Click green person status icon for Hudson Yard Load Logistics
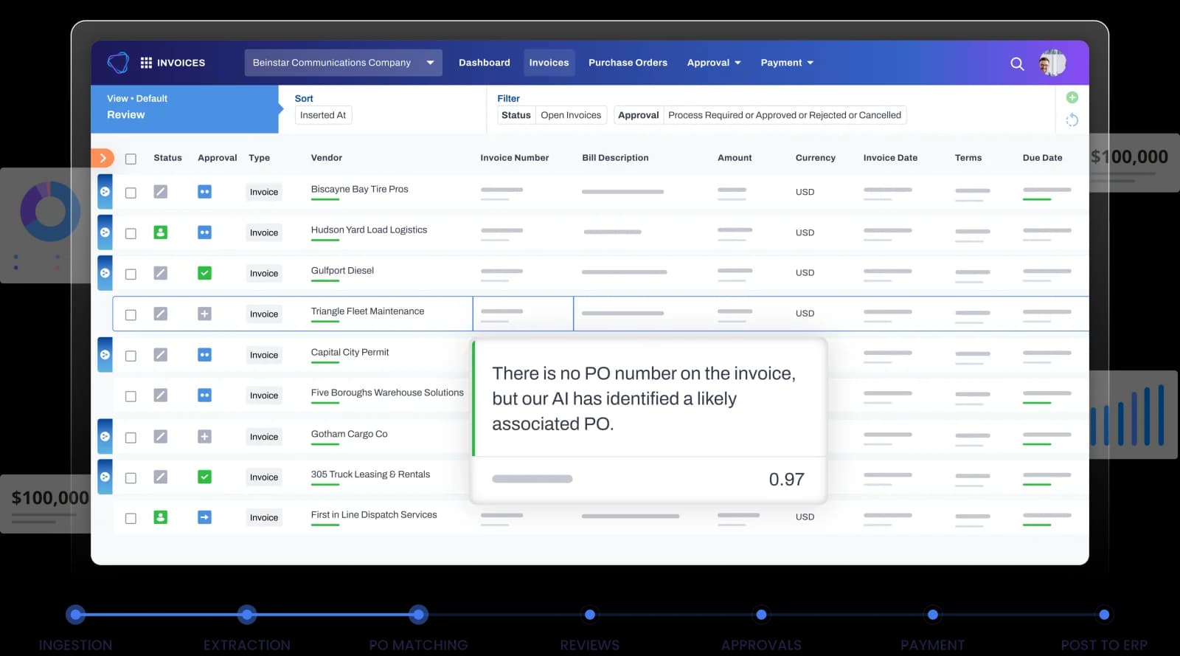 tap(160, 232)
